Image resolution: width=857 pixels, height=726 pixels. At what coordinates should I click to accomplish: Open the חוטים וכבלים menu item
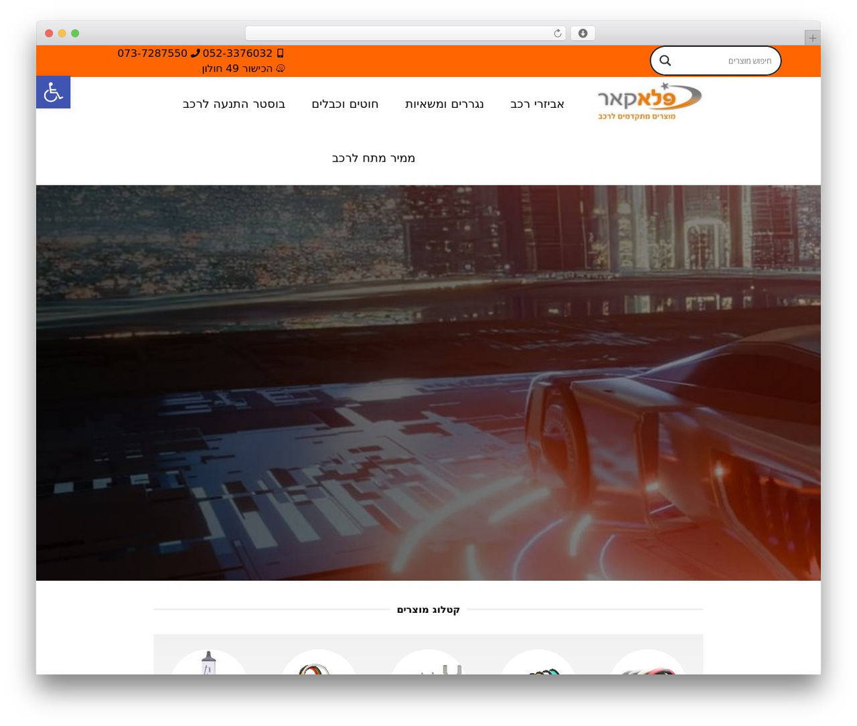pos(345,104)
